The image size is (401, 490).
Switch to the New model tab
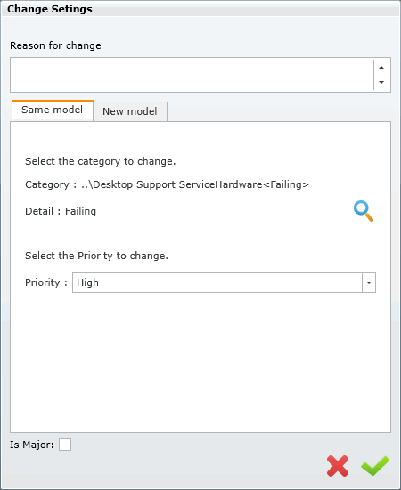130,111
